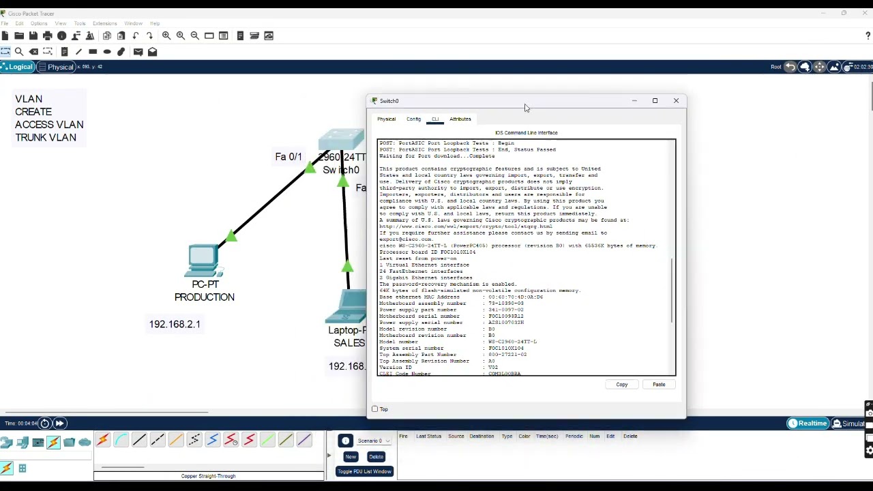The height and width of the screenshot is (491, 873).
Task: Open the Scenario 0 dropdown
Action: pyautogui.click(x=374, y=441)
